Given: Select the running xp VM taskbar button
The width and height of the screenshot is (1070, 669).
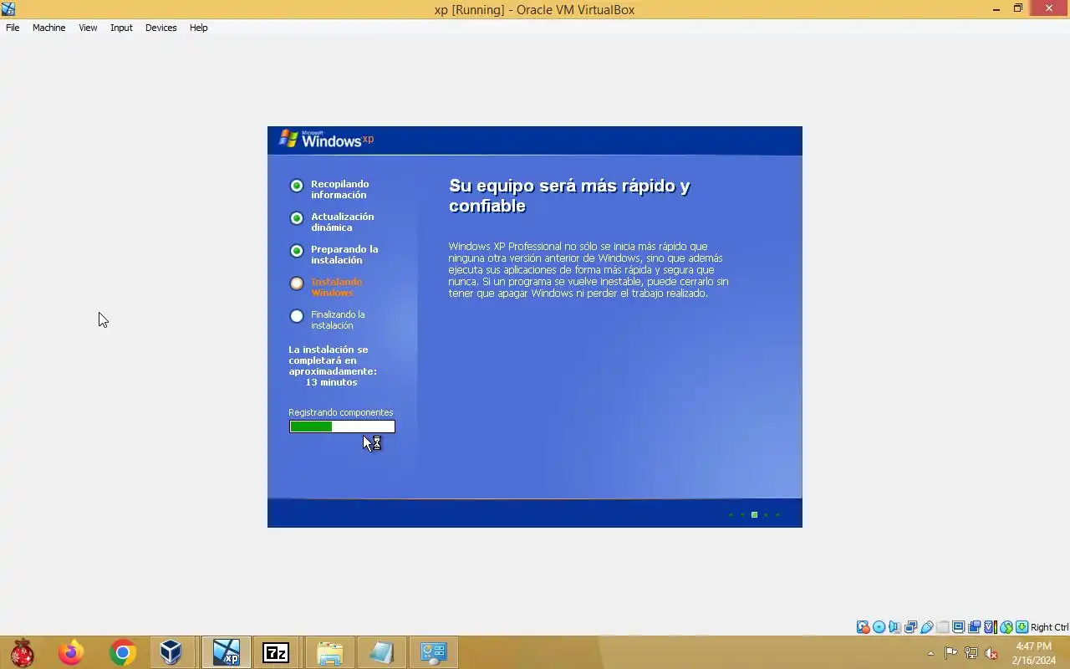Looking at the screenshot, I should pos(226,653).
